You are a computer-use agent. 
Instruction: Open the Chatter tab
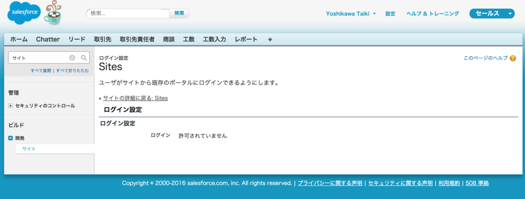tap(48, 39)
